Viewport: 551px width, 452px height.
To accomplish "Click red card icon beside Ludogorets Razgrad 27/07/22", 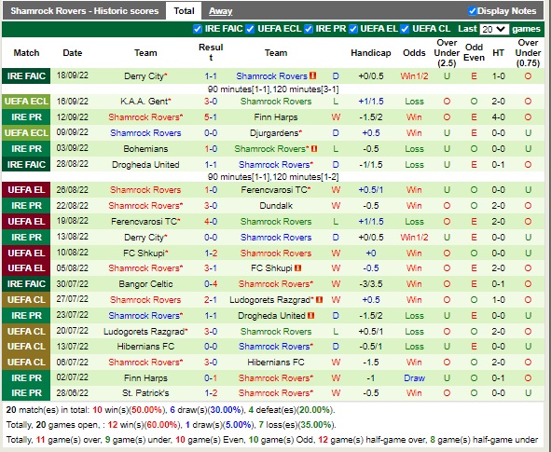I will coord(319,299).
